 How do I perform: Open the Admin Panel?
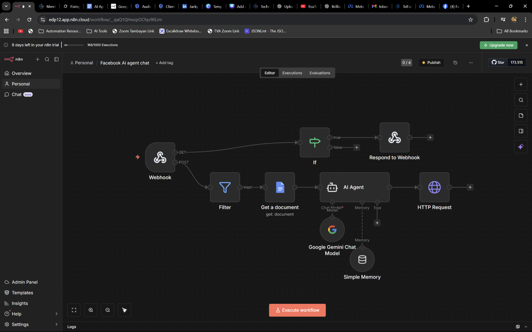pyautogui.click(x=31, y=282)
